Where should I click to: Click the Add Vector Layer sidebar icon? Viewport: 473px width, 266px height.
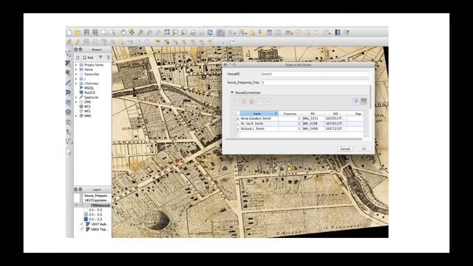pyautogui.click(x=69, y=53)
